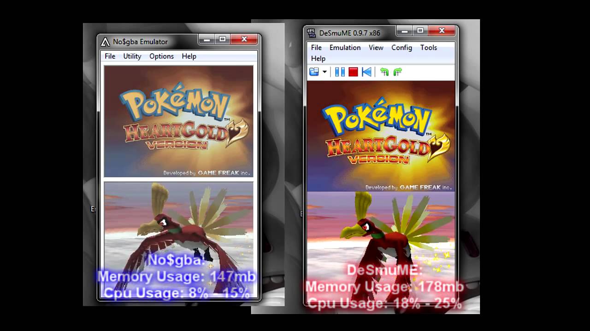
Task: Maximize the DeSmuME window
Action: (420, 31)
